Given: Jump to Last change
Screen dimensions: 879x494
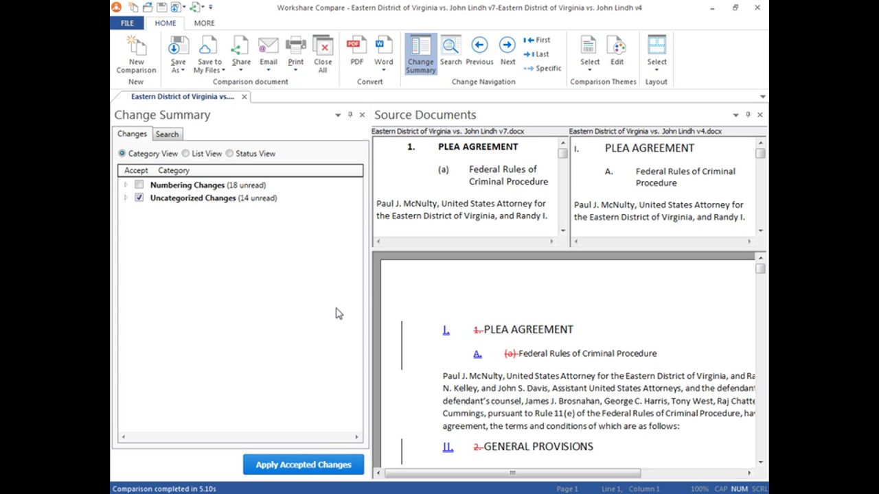Looking at the screenshot, I should pyautogui.click(x=536, y=54).
